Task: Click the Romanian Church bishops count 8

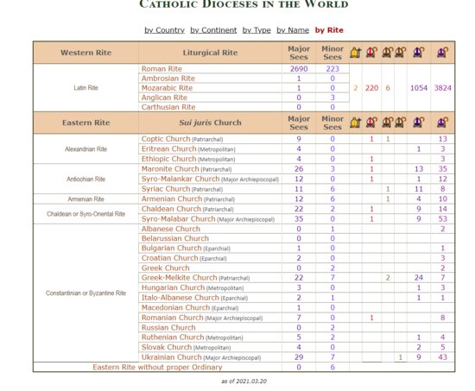Action: pyautogui.click(x=442, y=318)
